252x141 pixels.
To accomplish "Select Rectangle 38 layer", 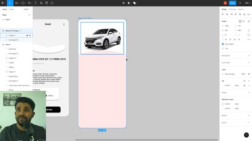I will coord(16,40).
